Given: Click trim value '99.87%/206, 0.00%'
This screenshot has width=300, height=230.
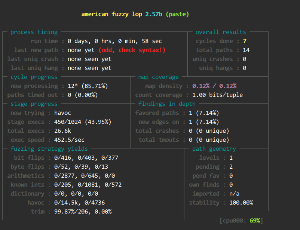Looking at the screenshot, I should point(83,212).
